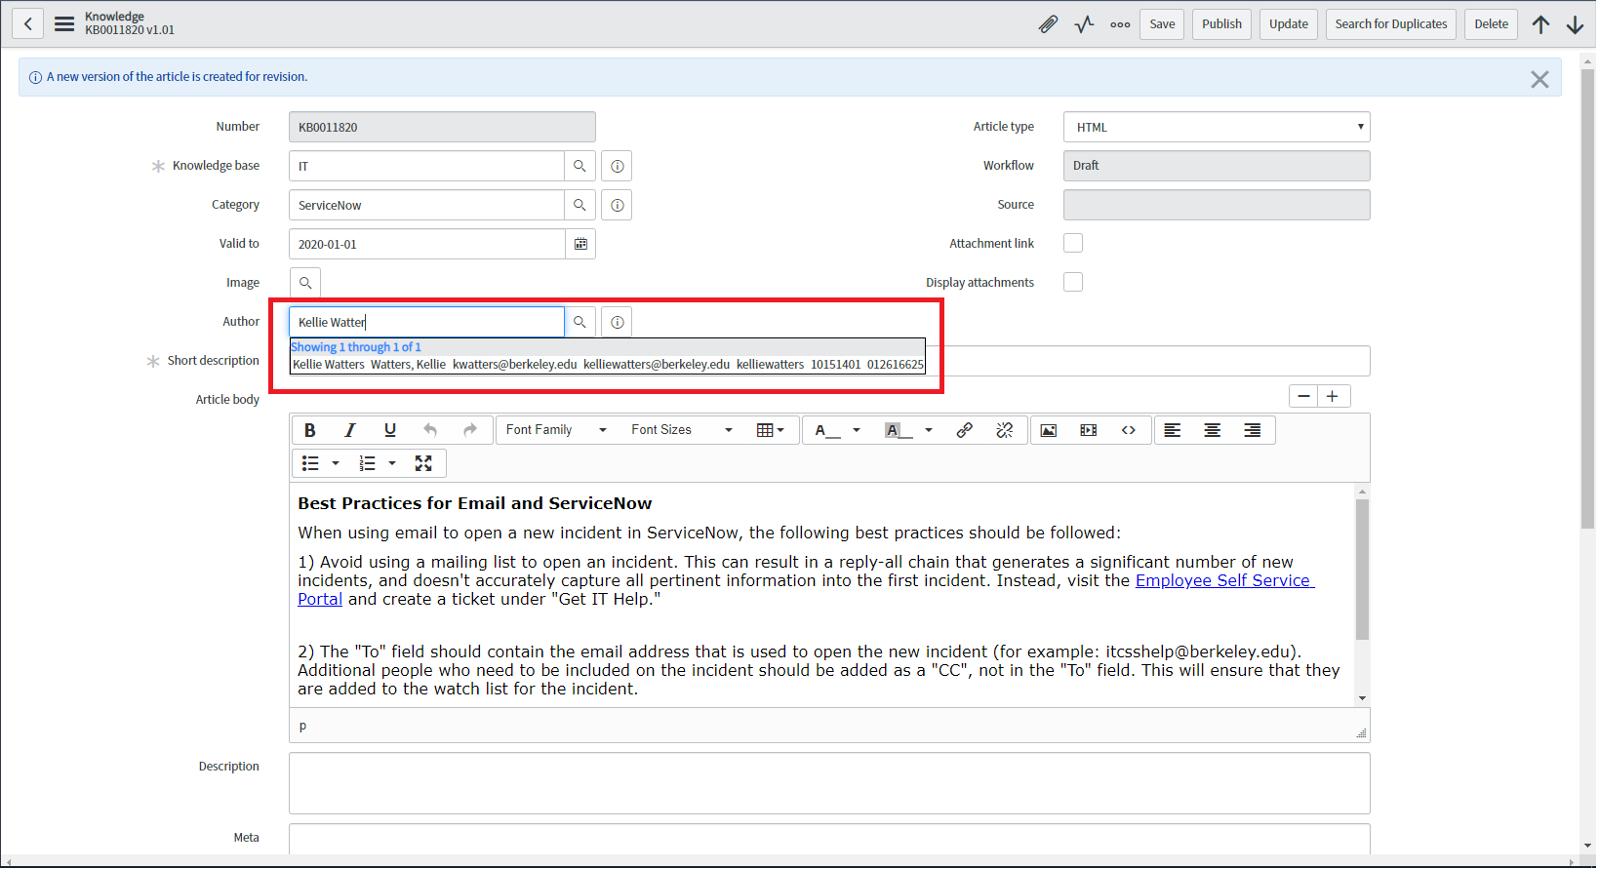Click the Search for Duplicates button
The image size is (1599, 869).
click(1391, 24)
